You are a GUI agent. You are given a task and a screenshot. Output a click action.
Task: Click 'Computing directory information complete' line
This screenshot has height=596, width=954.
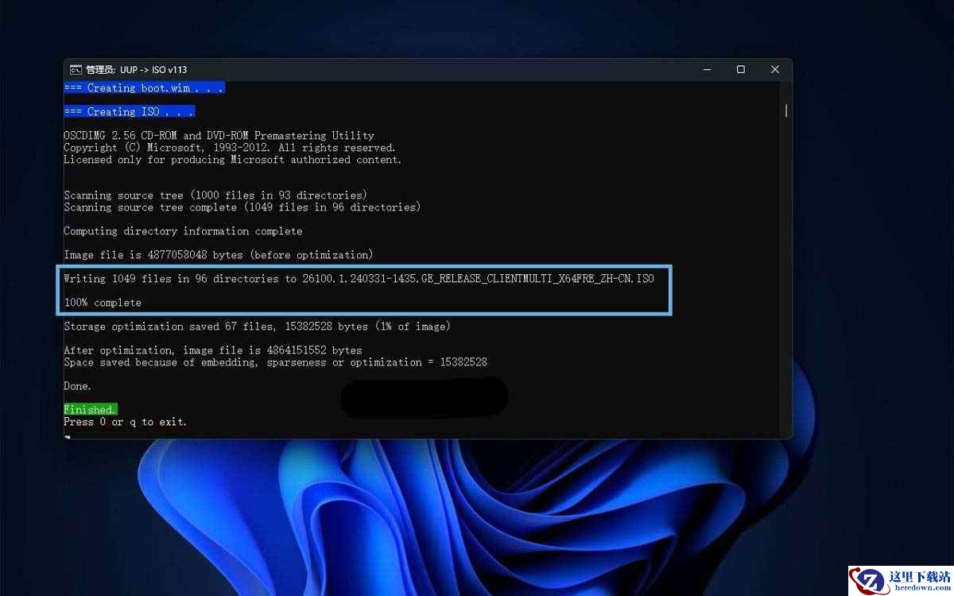tap(183, 231)
